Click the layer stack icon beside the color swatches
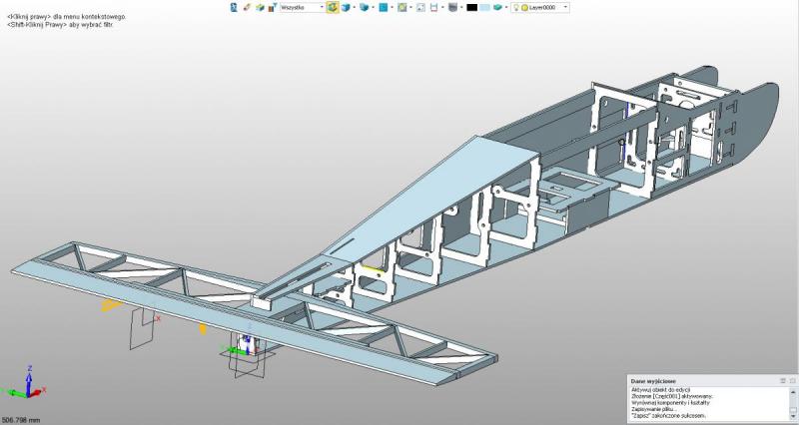Viewport: 799px width, 425px height. (x=497, y=7)
